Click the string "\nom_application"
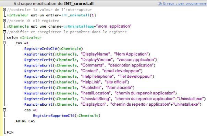Viewport: 207px width, 136px height. (114, 26)
